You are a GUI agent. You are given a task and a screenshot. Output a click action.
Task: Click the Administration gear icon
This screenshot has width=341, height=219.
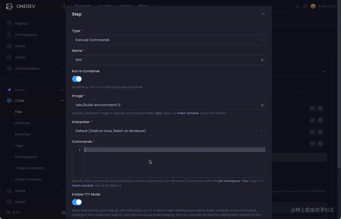9,69
